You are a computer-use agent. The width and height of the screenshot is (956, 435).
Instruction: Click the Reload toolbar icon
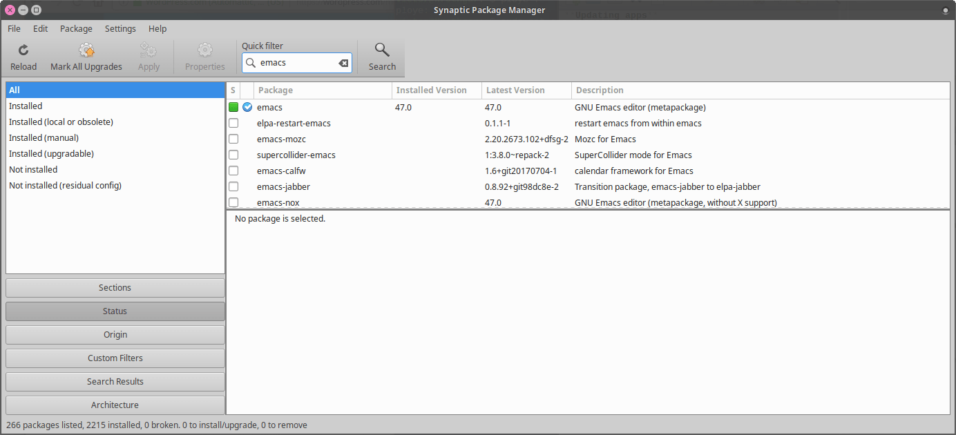coord(23,50)
